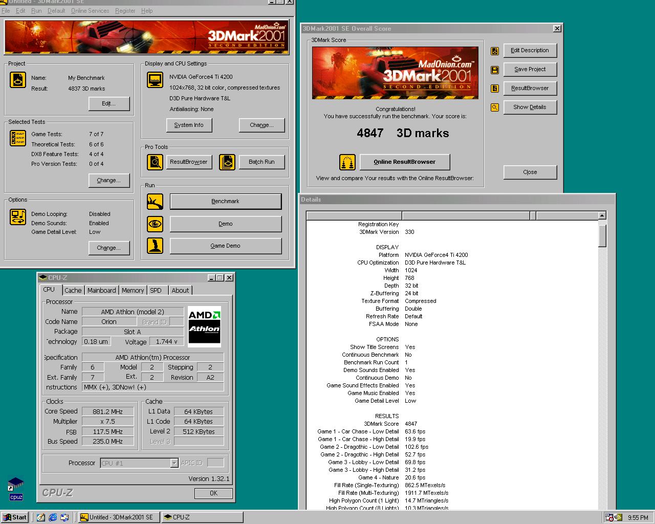Open the Processor CPU #1 dropdown
The height and width of the screenshot is (524, 655).
pyautogui.click(x=174, y=463)
